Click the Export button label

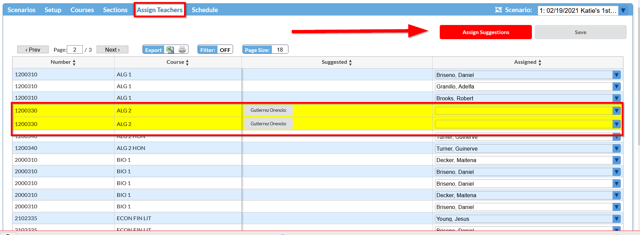(x=154, y=50)
